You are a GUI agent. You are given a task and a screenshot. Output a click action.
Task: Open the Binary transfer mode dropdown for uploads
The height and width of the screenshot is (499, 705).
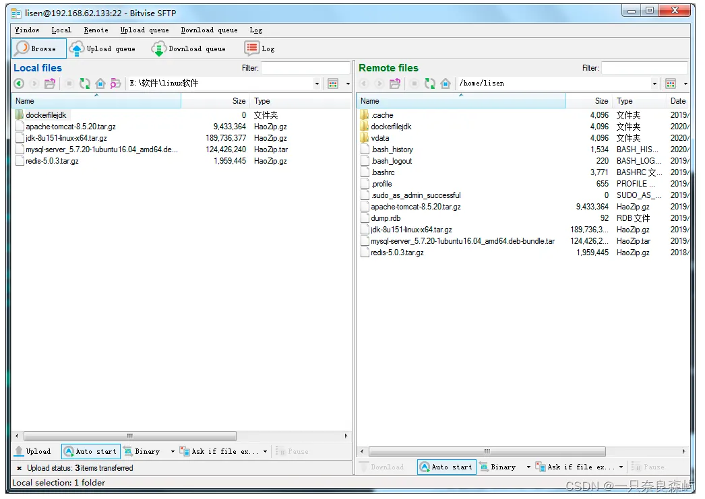click(173, 451)
